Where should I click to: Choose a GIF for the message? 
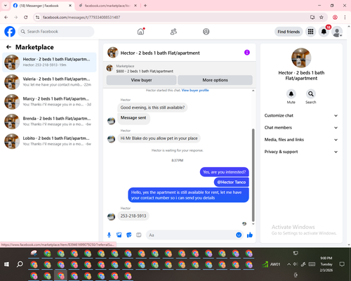point(139,235)
